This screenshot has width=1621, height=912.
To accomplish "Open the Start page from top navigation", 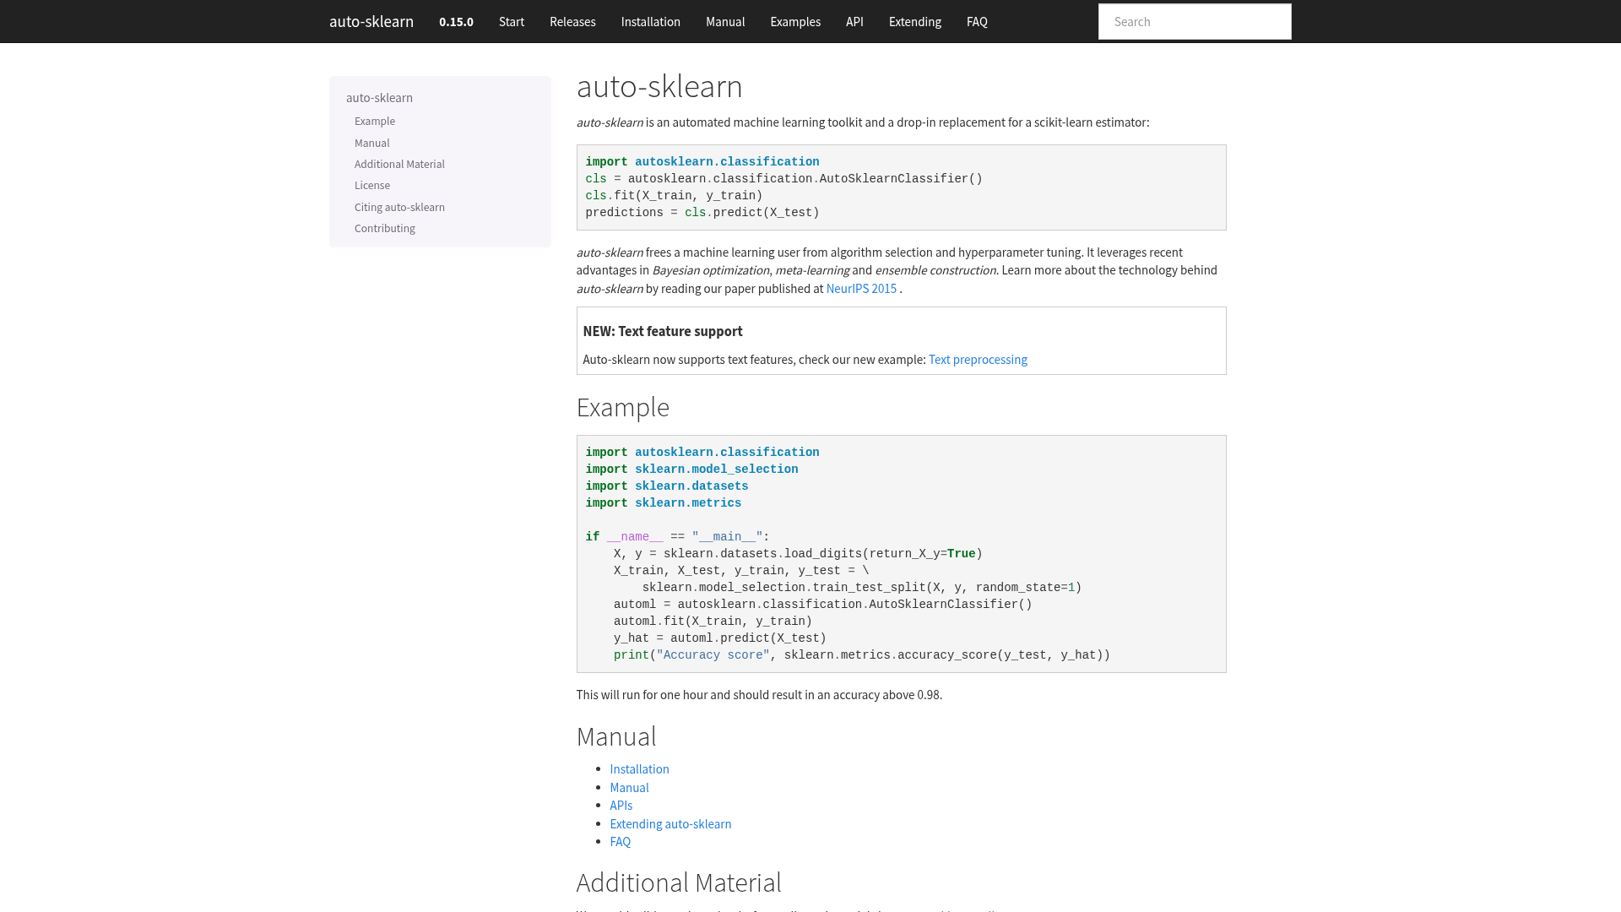I will coord(511,21).
